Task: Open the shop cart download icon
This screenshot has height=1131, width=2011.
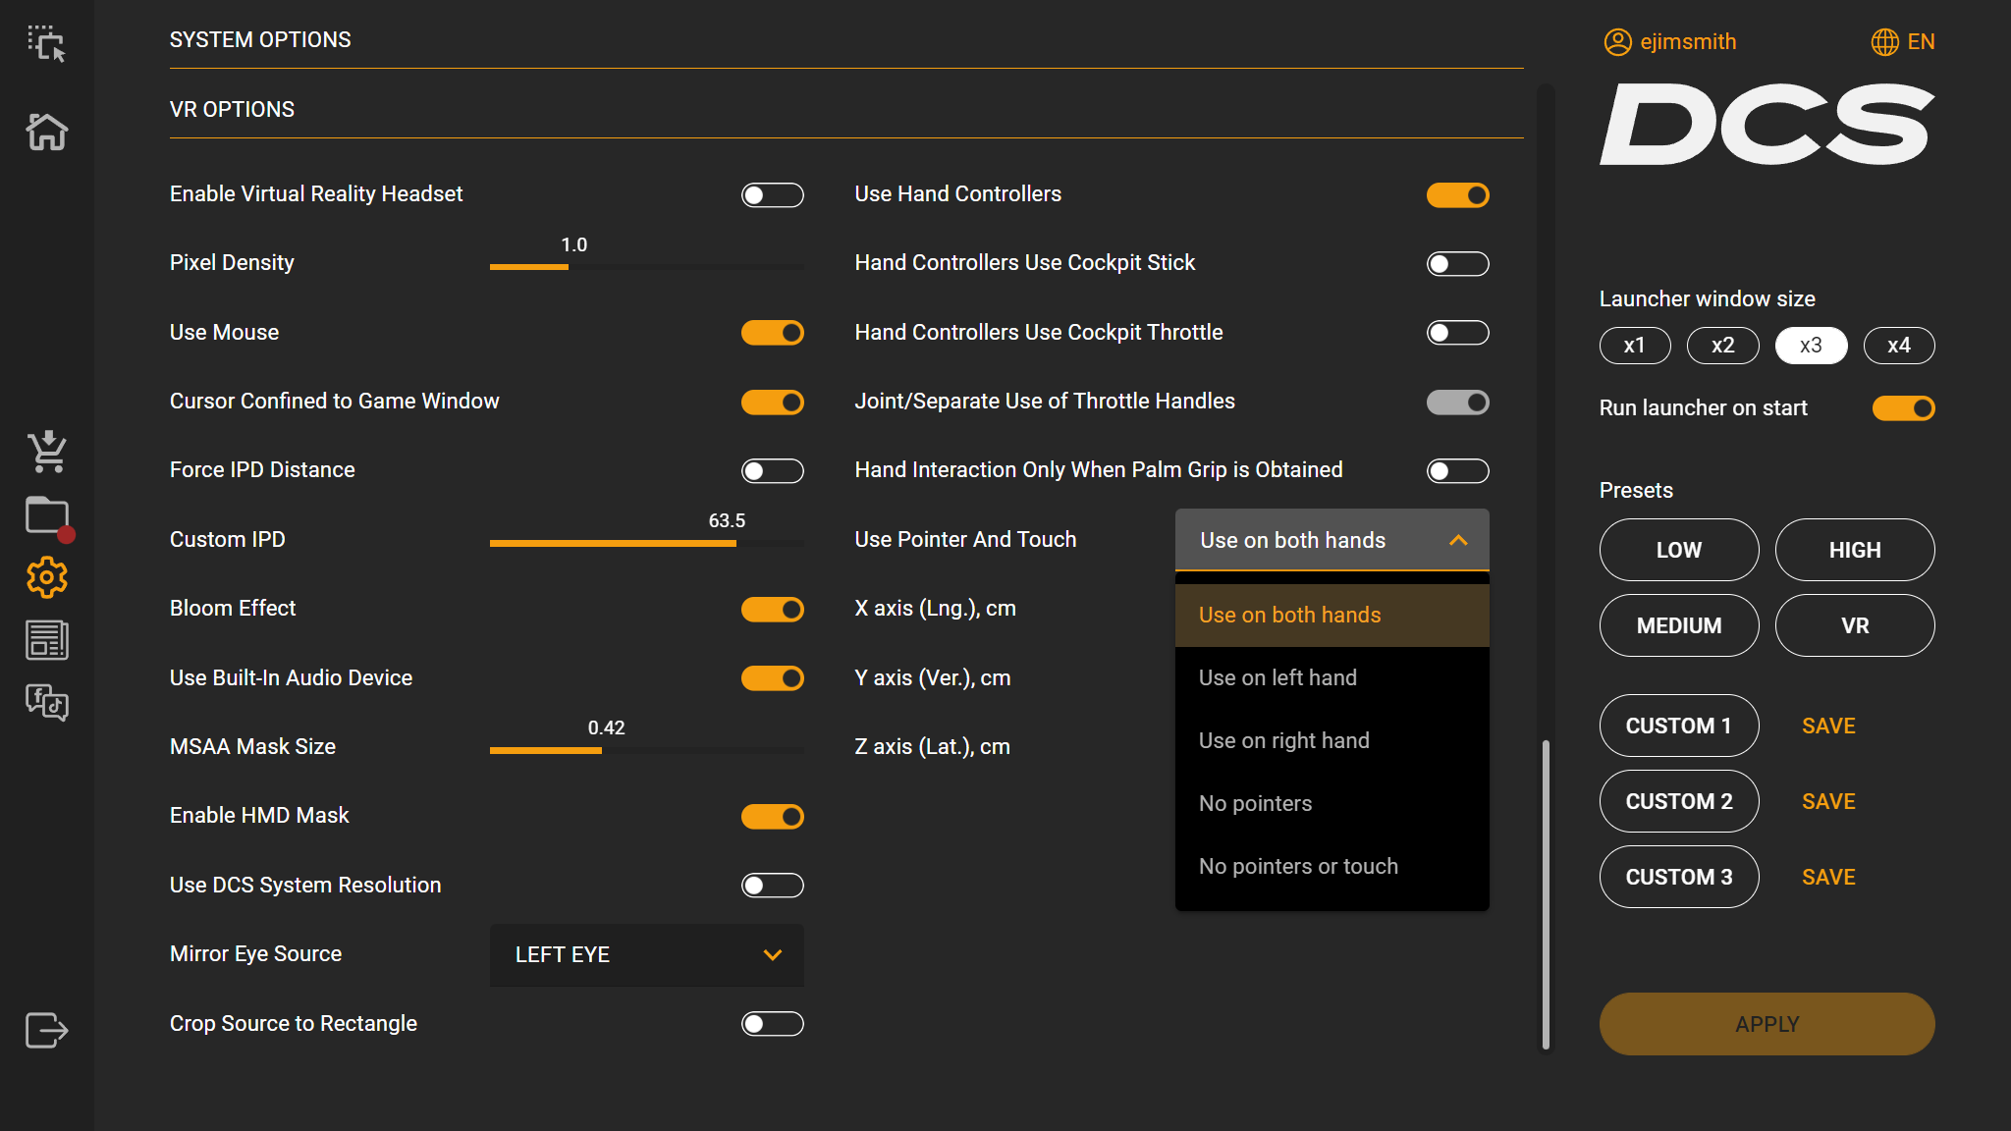Action: (46, 452)
